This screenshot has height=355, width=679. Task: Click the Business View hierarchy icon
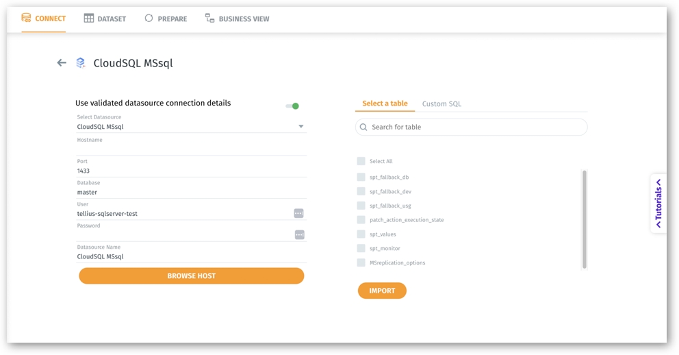(209, 19)
